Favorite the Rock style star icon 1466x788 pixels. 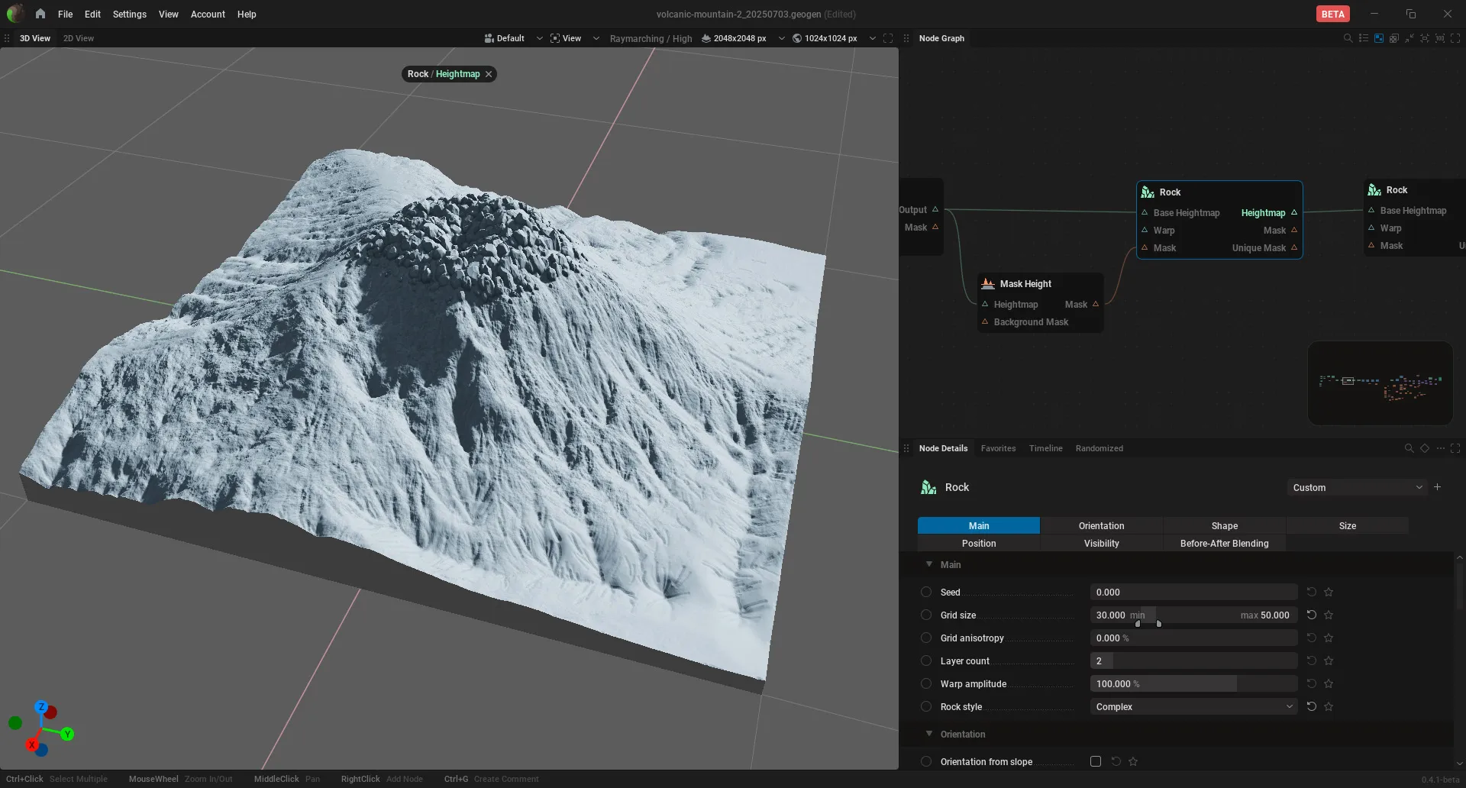[x=1329, y=706]
